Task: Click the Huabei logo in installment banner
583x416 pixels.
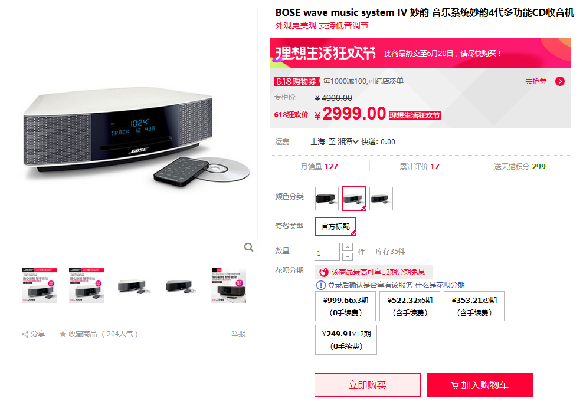Action: click(x=324, y=272)
